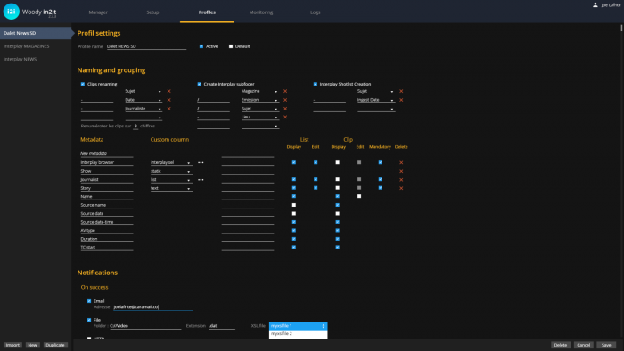Screen dimensions: 624x351
Task: Remove the Date row under Clips renaming
Action: (x=168, y=100)
